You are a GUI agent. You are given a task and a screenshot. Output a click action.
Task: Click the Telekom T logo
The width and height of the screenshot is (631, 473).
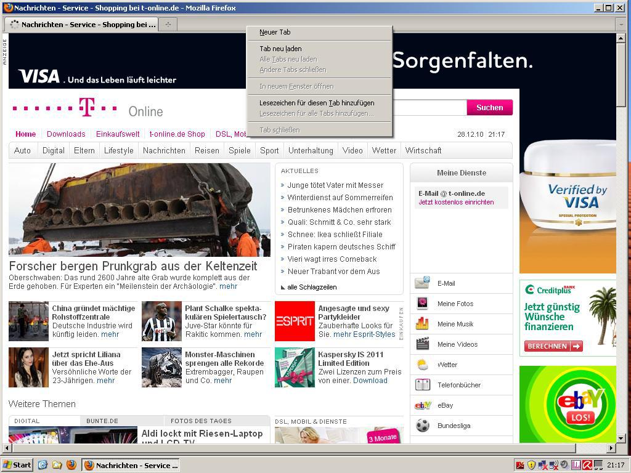(86, 107)
